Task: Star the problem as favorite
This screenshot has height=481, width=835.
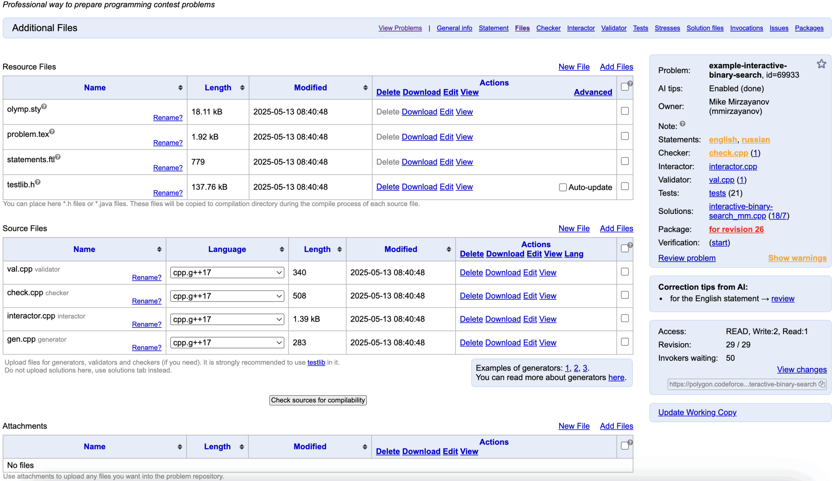Action: [x=821, y=64]
